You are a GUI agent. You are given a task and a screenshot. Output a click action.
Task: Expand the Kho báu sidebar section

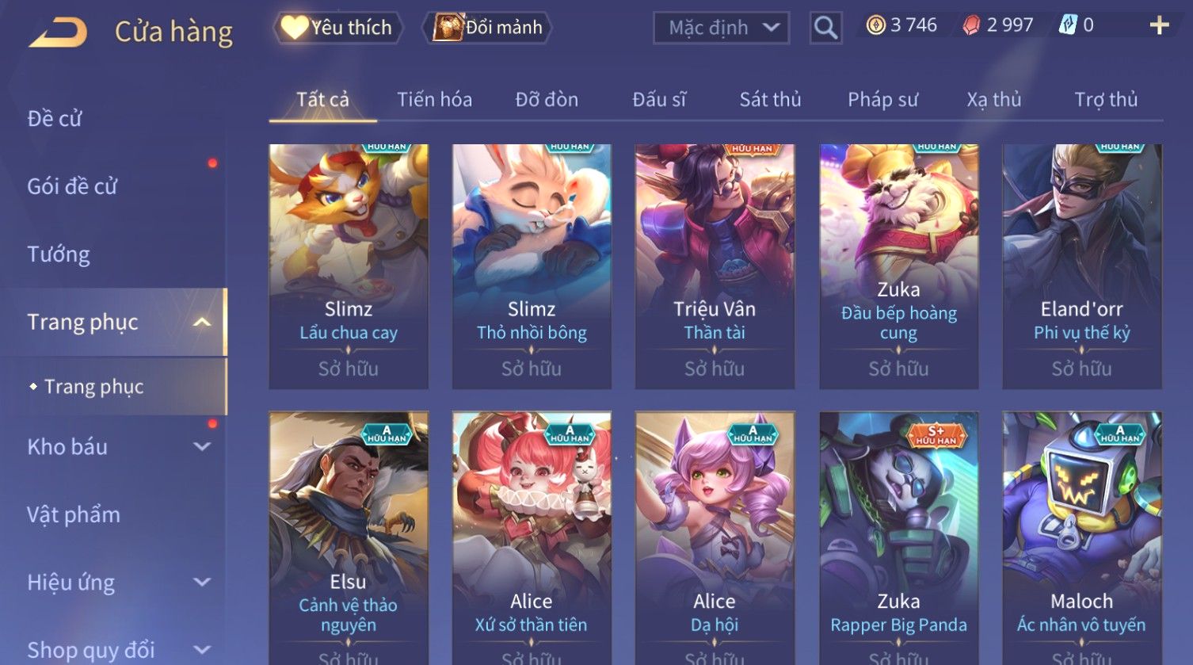[x=202, y=447]
